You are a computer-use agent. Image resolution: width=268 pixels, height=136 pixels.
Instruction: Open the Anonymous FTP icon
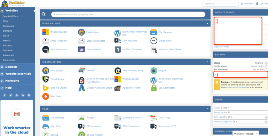[154, 126]
